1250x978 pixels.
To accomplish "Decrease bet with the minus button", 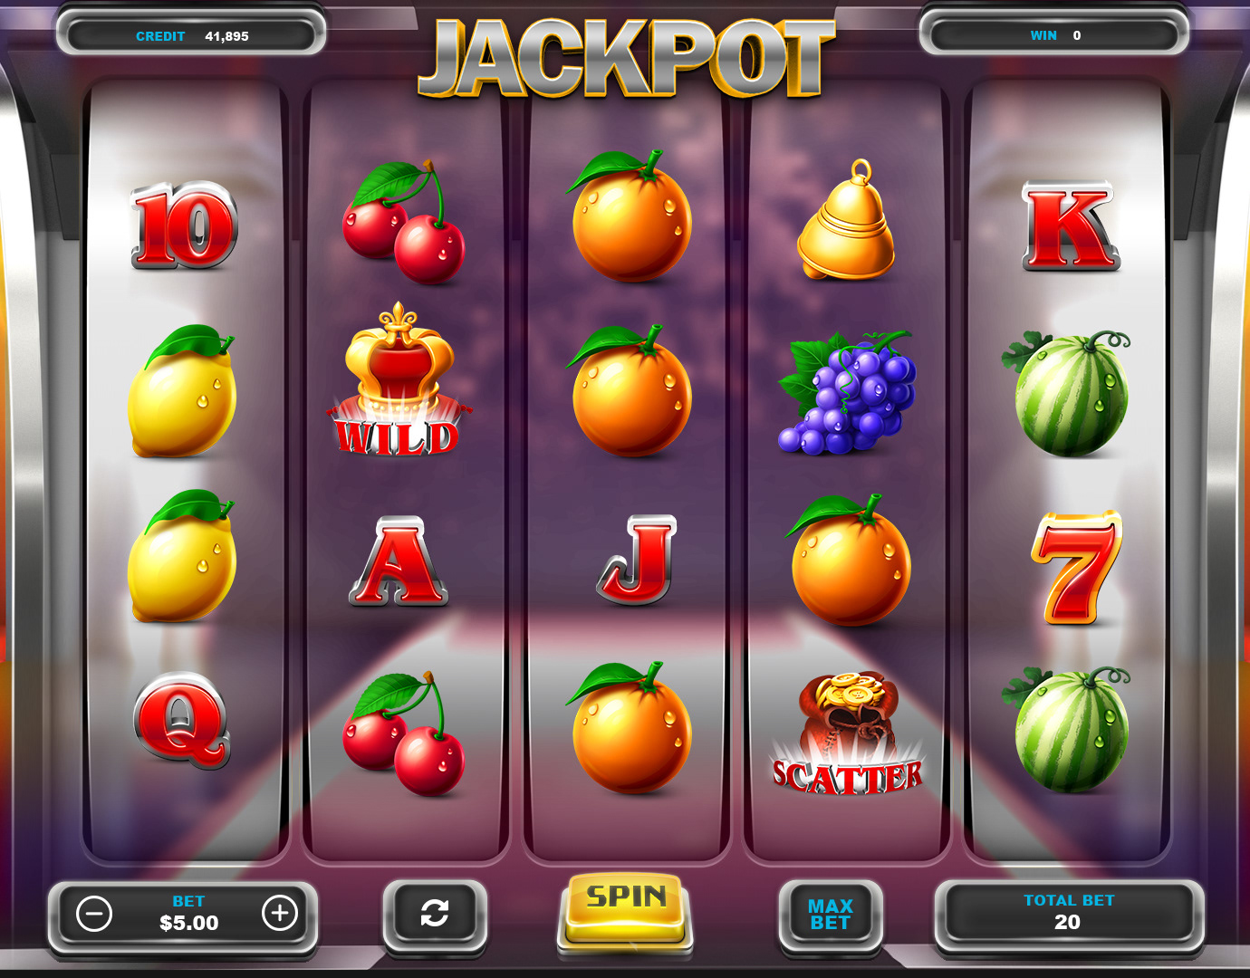I will click(94, 914).
